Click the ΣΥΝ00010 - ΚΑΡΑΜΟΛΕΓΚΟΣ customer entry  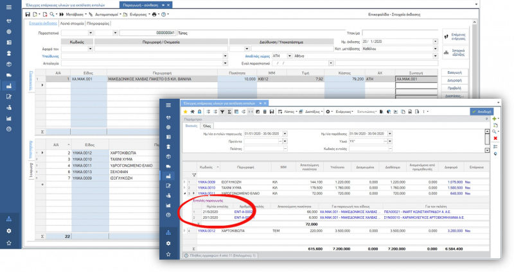coord(424,217)
